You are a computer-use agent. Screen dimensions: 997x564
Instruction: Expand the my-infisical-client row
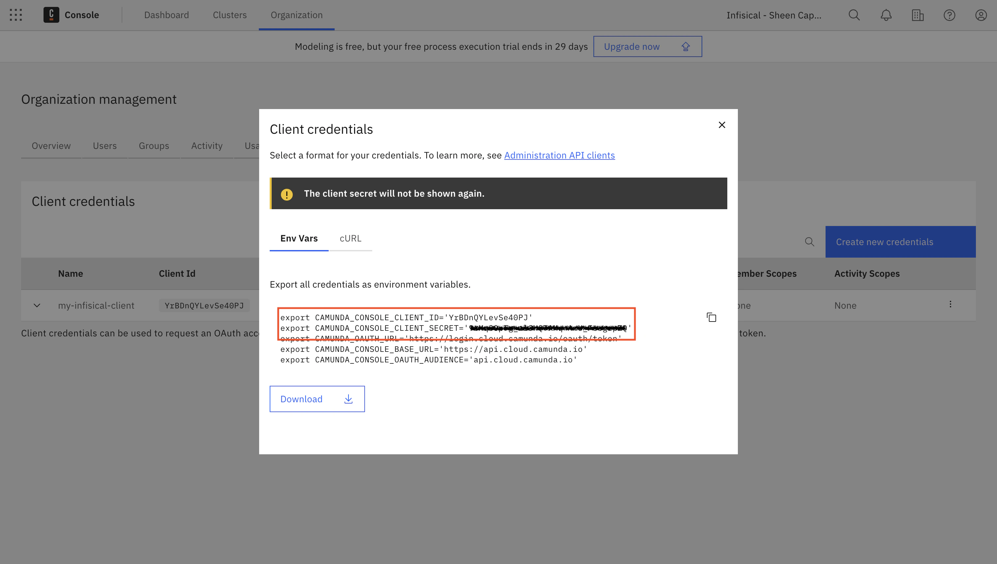(x=37, y=305)
